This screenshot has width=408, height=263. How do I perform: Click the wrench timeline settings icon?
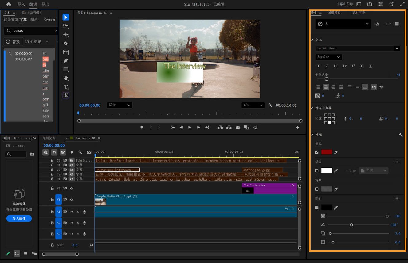(x=80, y=152)
